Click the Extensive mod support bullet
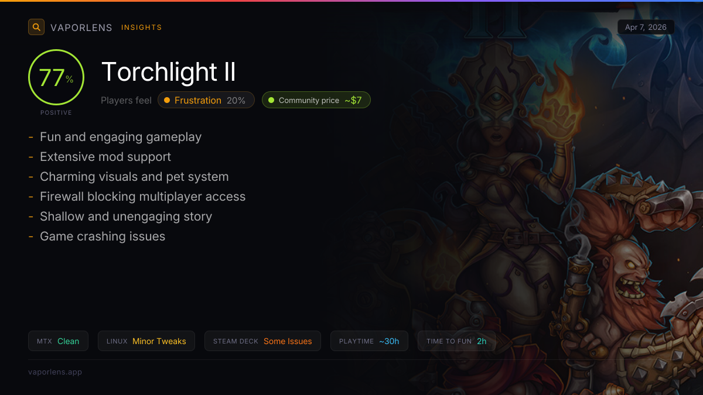Viewport: 703px width, 395px height. 105,157
